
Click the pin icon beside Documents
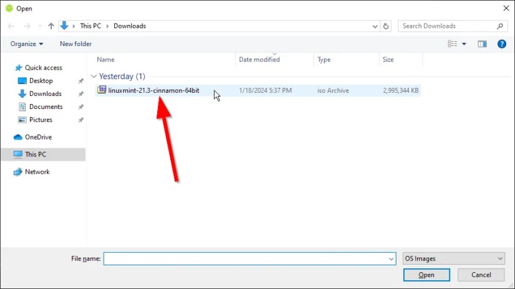(x=81, y=107)
